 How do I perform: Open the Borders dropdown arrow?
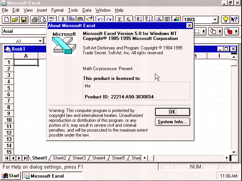click(x=203, y=31)
